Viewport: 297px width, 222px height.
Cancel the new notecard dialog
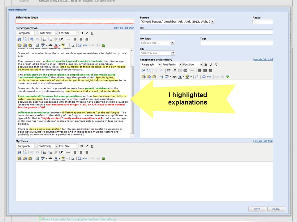click(x=276, y=209)
